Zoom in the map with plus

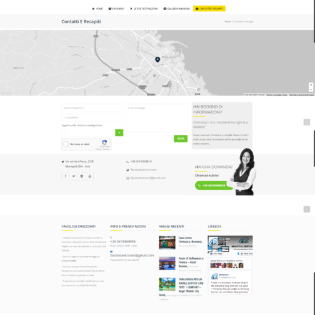click(x=311, y=85)
